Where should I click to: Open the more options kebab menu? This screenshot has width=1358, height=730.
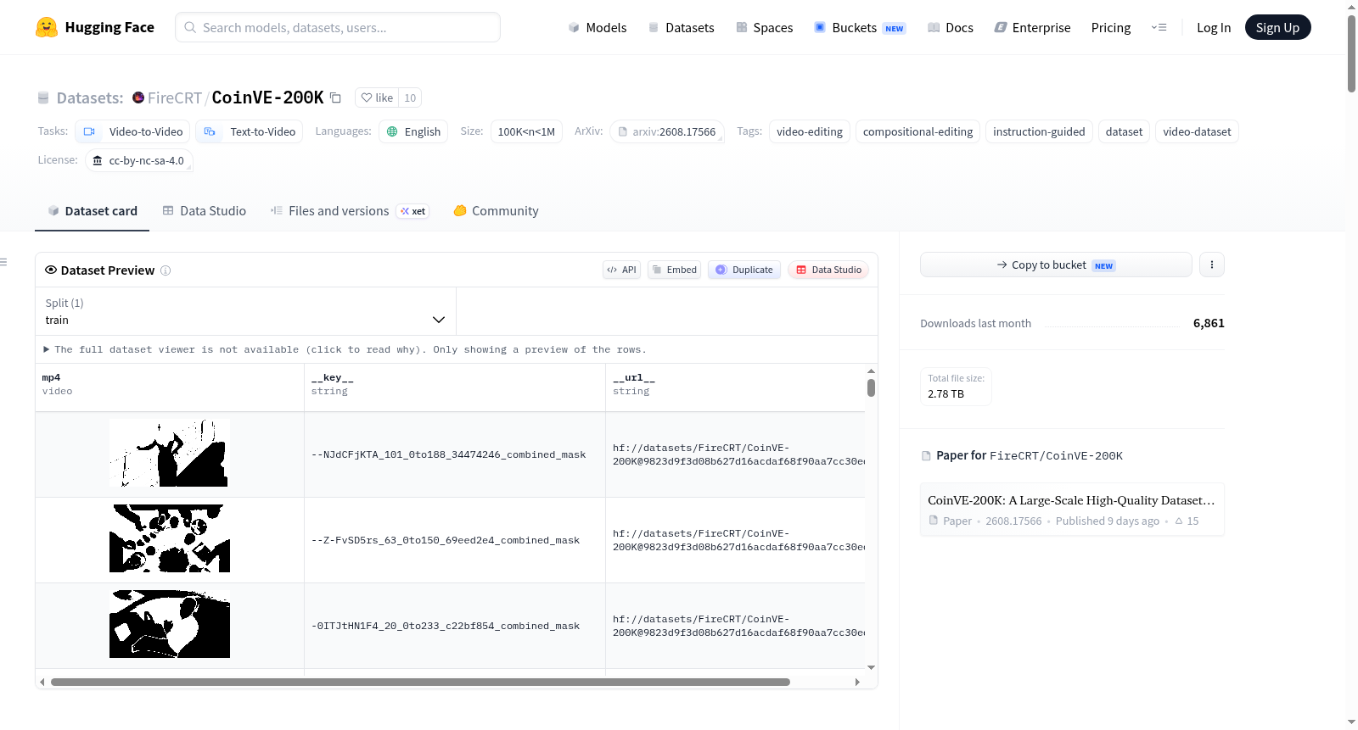coord(1212,265)
